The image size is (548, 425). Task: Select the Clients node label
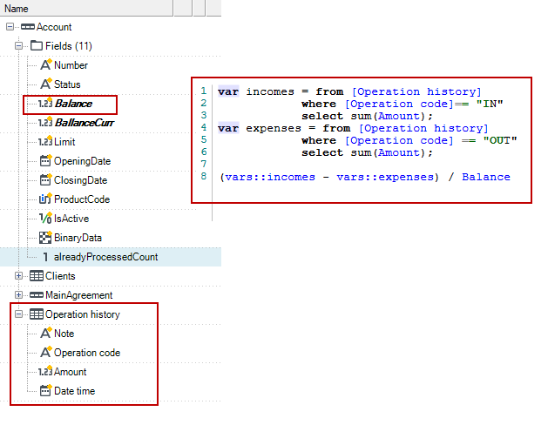tap(60, 276)
